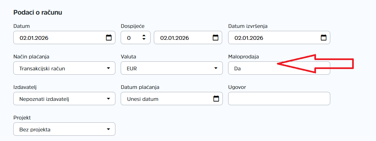Select the Transakcijski račun payment option text
The width and height of the screenshot is (376, 141).
[x=42, y=68]
